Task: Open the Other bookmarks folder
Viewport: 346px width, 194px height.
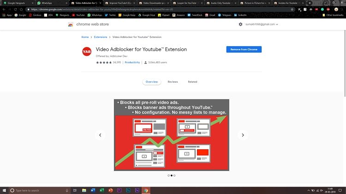Action: click(333, 15)
